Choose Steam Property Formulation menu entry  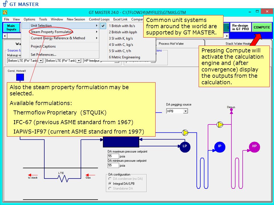coord(60,32)
